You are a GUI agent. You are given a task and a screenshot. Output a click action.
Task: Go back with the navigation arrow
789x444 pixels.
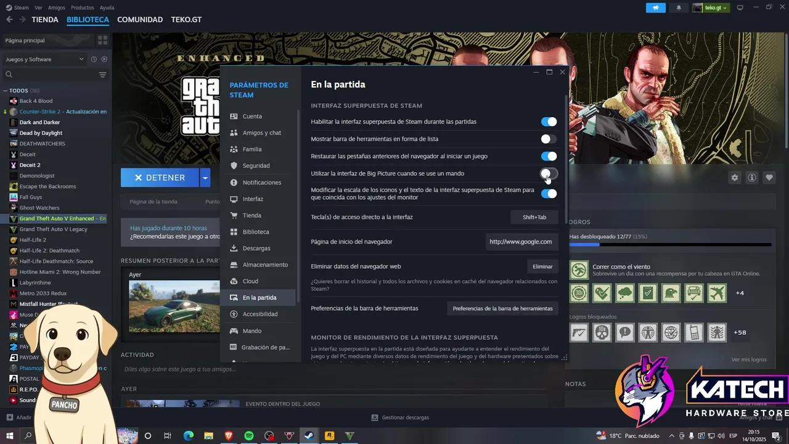tap(9, 20)
